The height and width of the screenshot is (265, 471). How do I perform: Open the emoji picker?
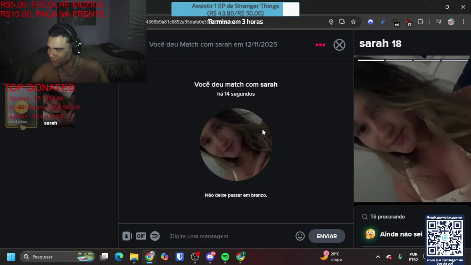click(300, 236)
